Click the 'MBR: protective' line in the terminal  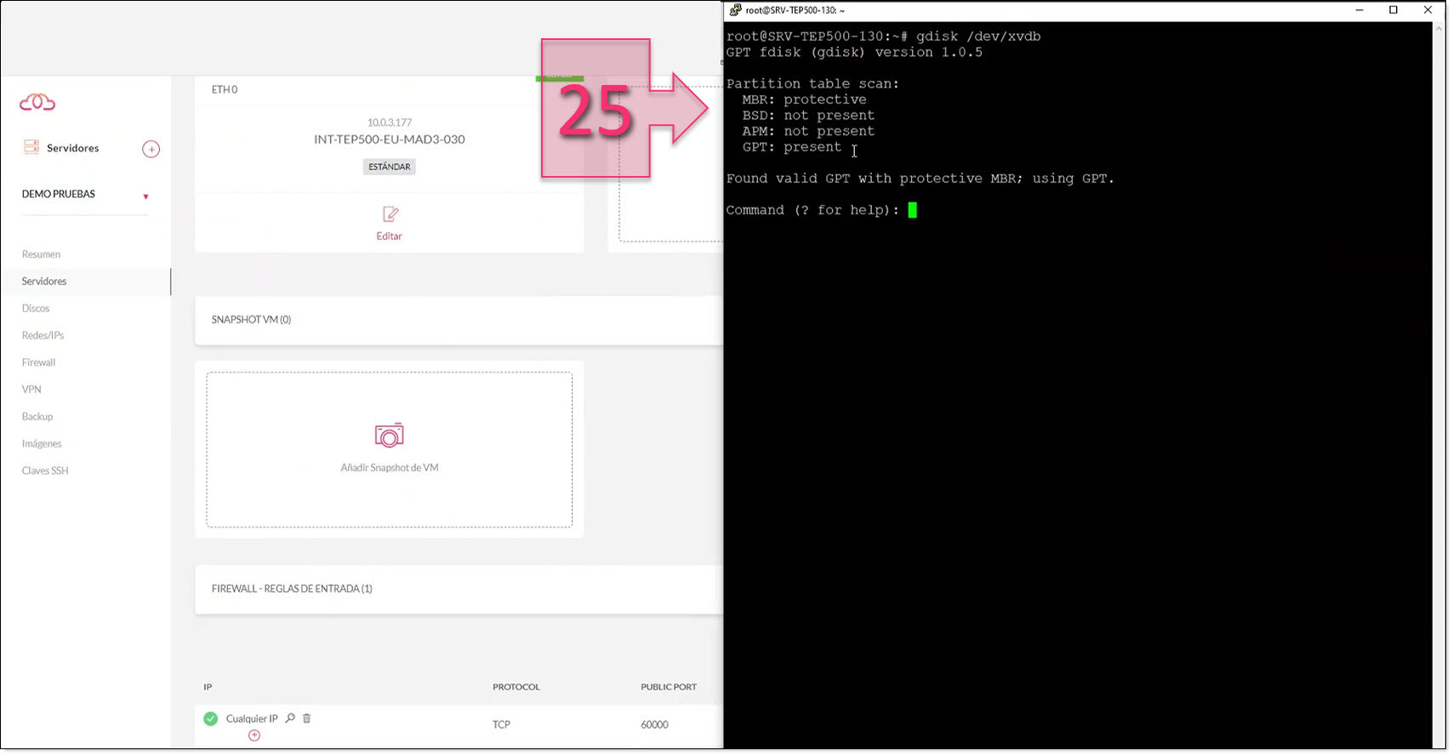click(804, 99)
